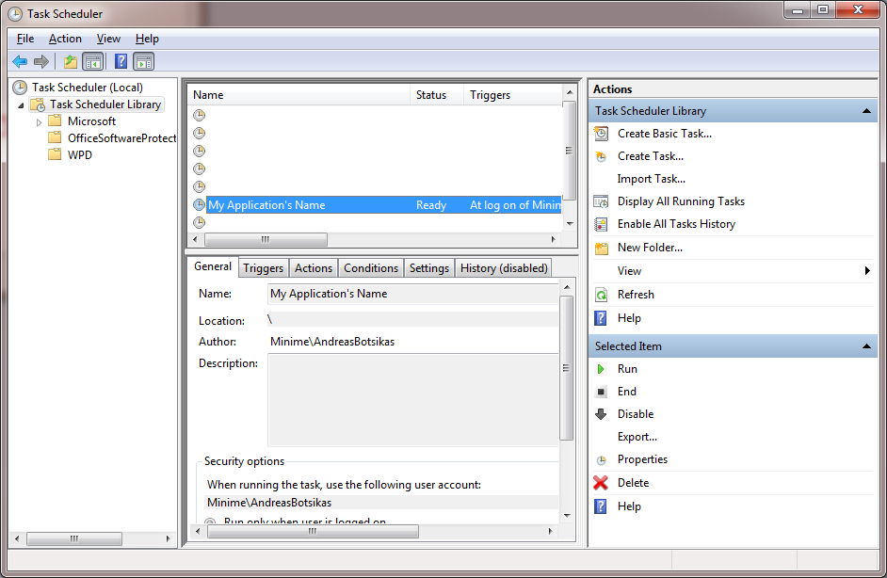Click the blue question mark toolbar icon
Image resolution: width=887 pixels, height=578 pixels.
point(121,61)
